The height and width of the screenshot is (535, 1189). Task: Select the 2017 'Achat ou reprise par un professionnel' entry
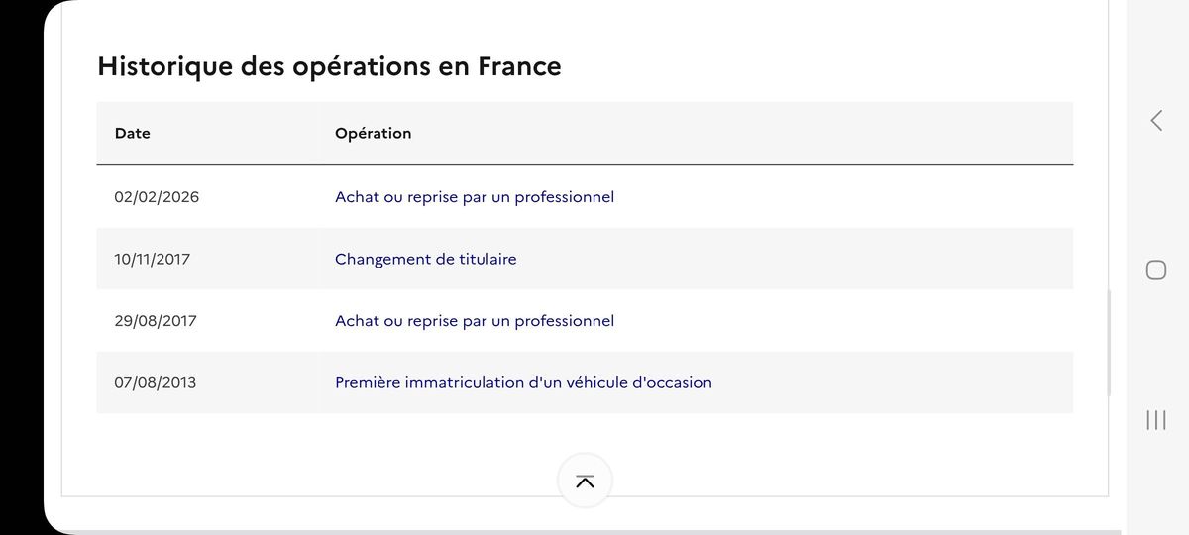[x=475, y=321]
